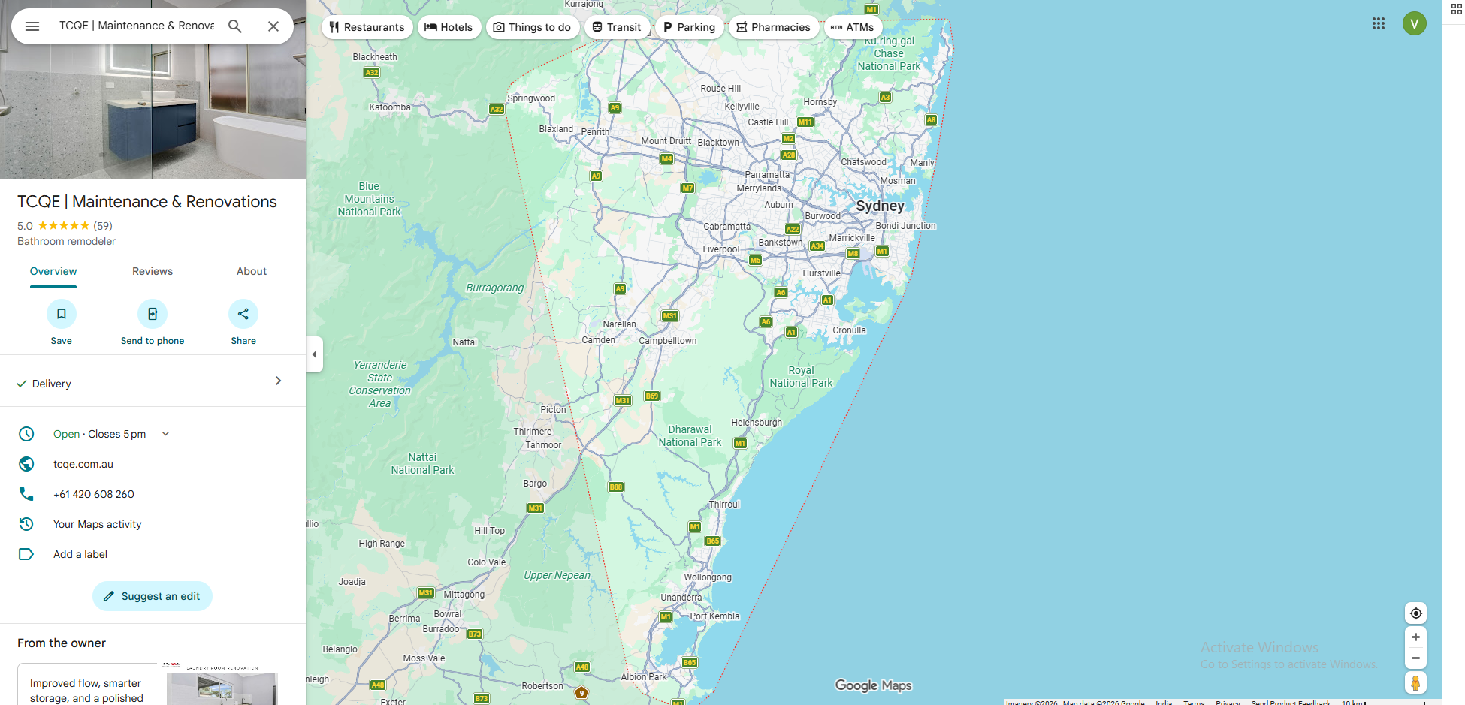Show ATMs on map
The height and width of the screenshot is (705, 1465).
point(853,27)
